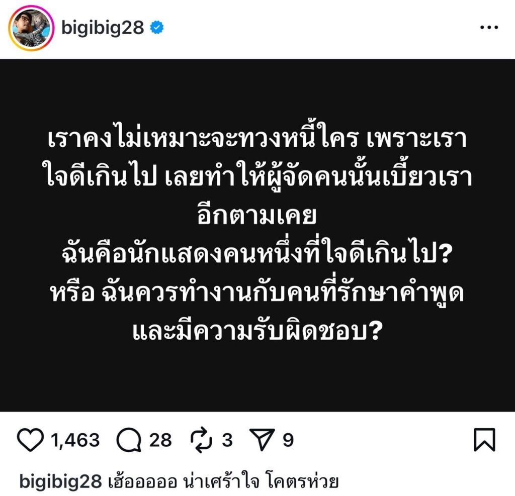Open the 28 comments count

click(160, 440)
